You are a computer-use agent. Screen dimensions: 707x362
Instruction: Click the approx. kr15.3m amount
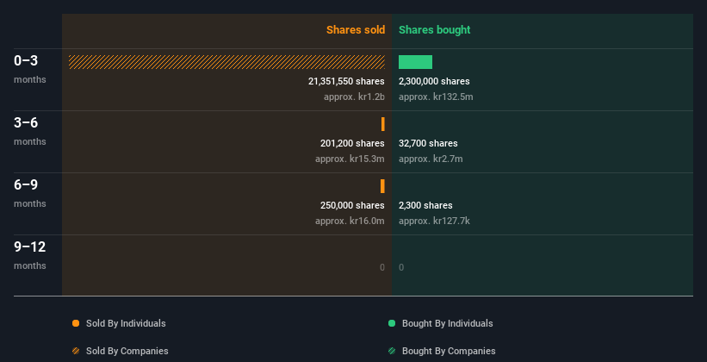350,159
